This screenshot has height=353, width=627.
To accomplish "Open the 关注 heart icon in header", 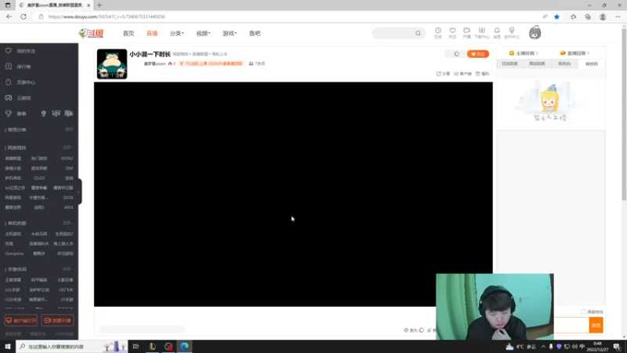I will pyautogui.click(x=452, y=33).
